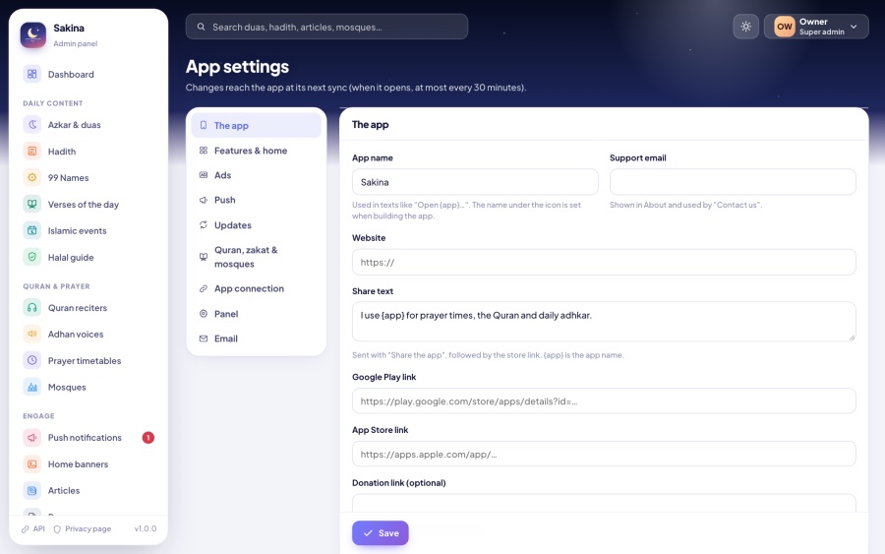Click the Ads tab icon

point(204,175)
